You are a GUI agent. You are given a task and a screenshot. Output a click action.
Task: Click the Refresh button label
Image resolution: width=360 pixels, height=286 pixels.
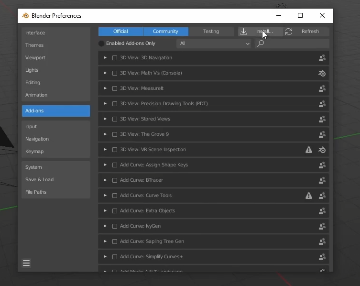click(x=310, y=32)
